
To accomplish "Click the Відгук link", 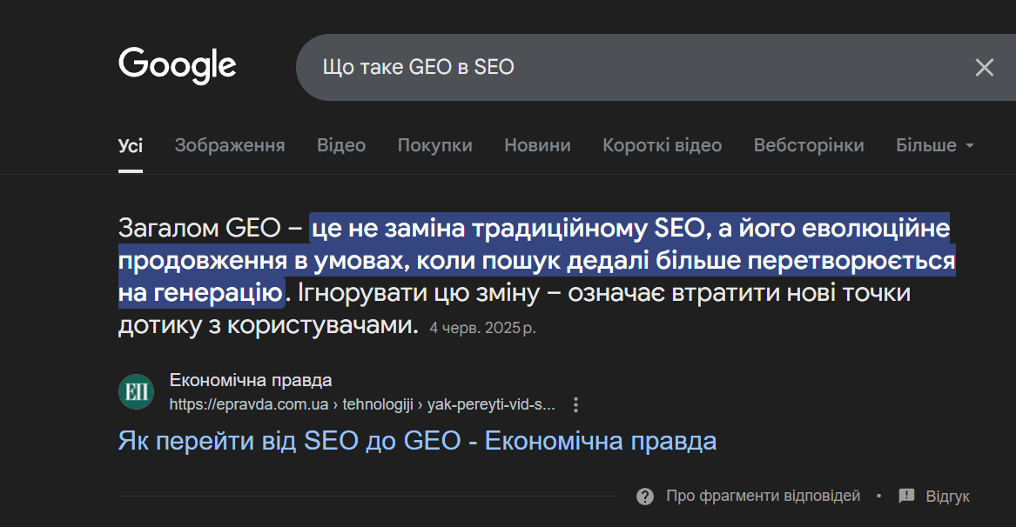I will click(x=947, y=497).
